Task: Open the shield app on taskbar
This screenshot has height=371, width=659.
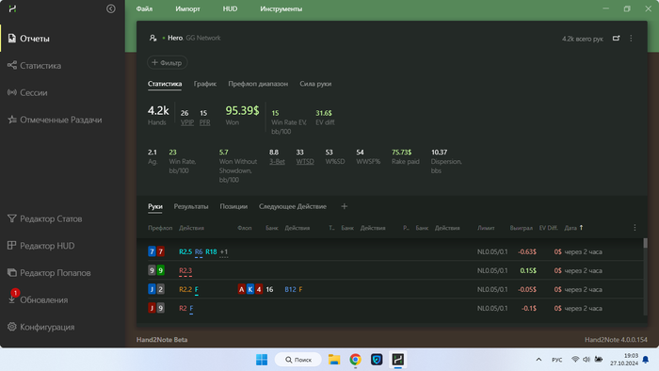Action: point(377,360)
